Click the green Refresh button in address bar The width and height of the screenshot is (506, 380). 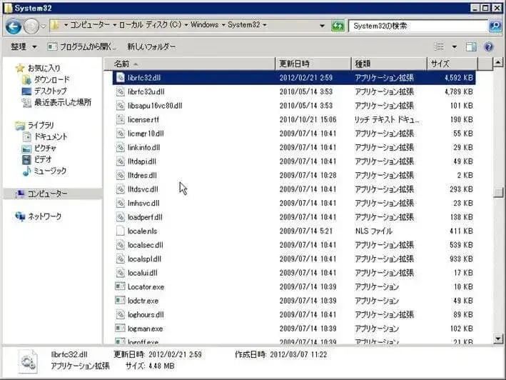click(338, 26)
